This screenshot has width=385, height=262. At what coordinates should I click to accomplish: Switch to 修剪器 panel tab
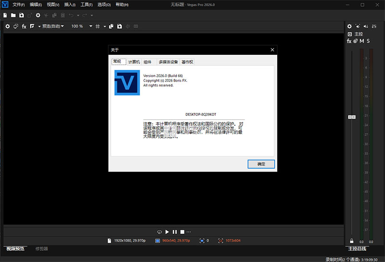tap(41, 249)
